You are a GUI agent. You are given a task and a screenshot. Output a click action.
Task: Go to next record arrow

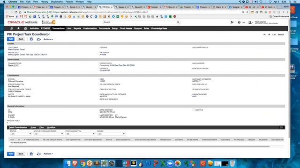tap(269, 35)
